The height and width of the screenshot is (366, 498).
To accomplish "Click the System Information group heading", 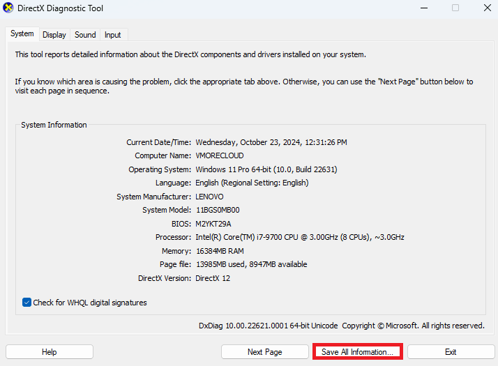I will [54, 125].
